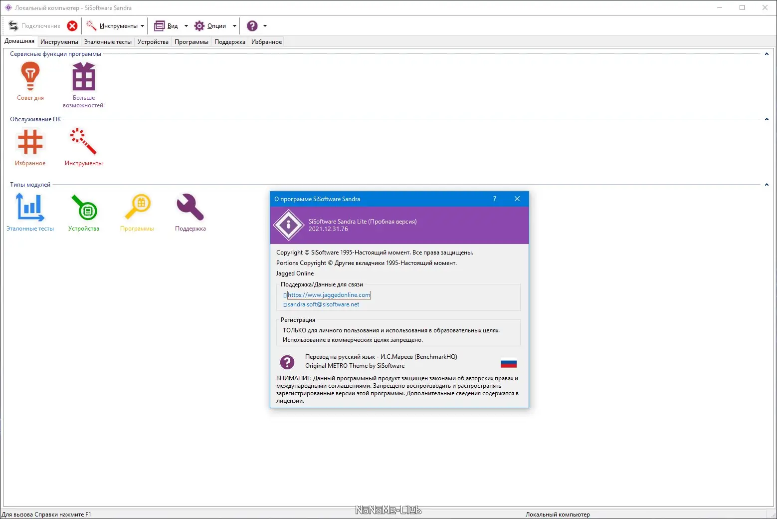Open the help icon dropdown arrow
This screenshot has width=777, height=519.
(265, 26)
